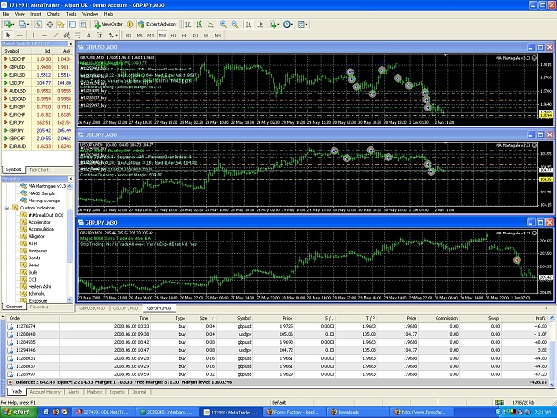This screenshot has height=418, width=557.
Task: Open the Insert menu
Action: [x=36, y=14]
